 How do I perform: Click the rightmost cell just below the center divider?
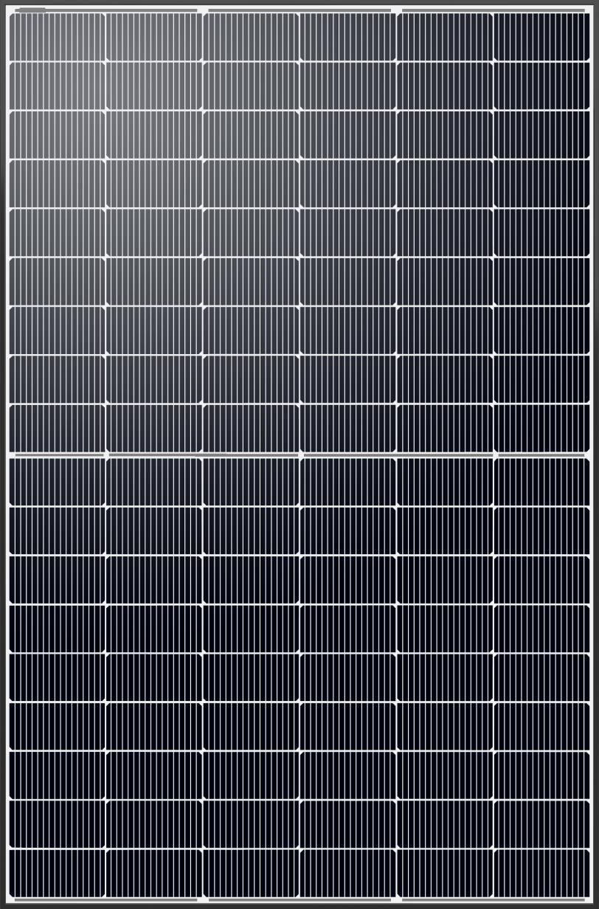pyautogui.click(x=541, y=481)
